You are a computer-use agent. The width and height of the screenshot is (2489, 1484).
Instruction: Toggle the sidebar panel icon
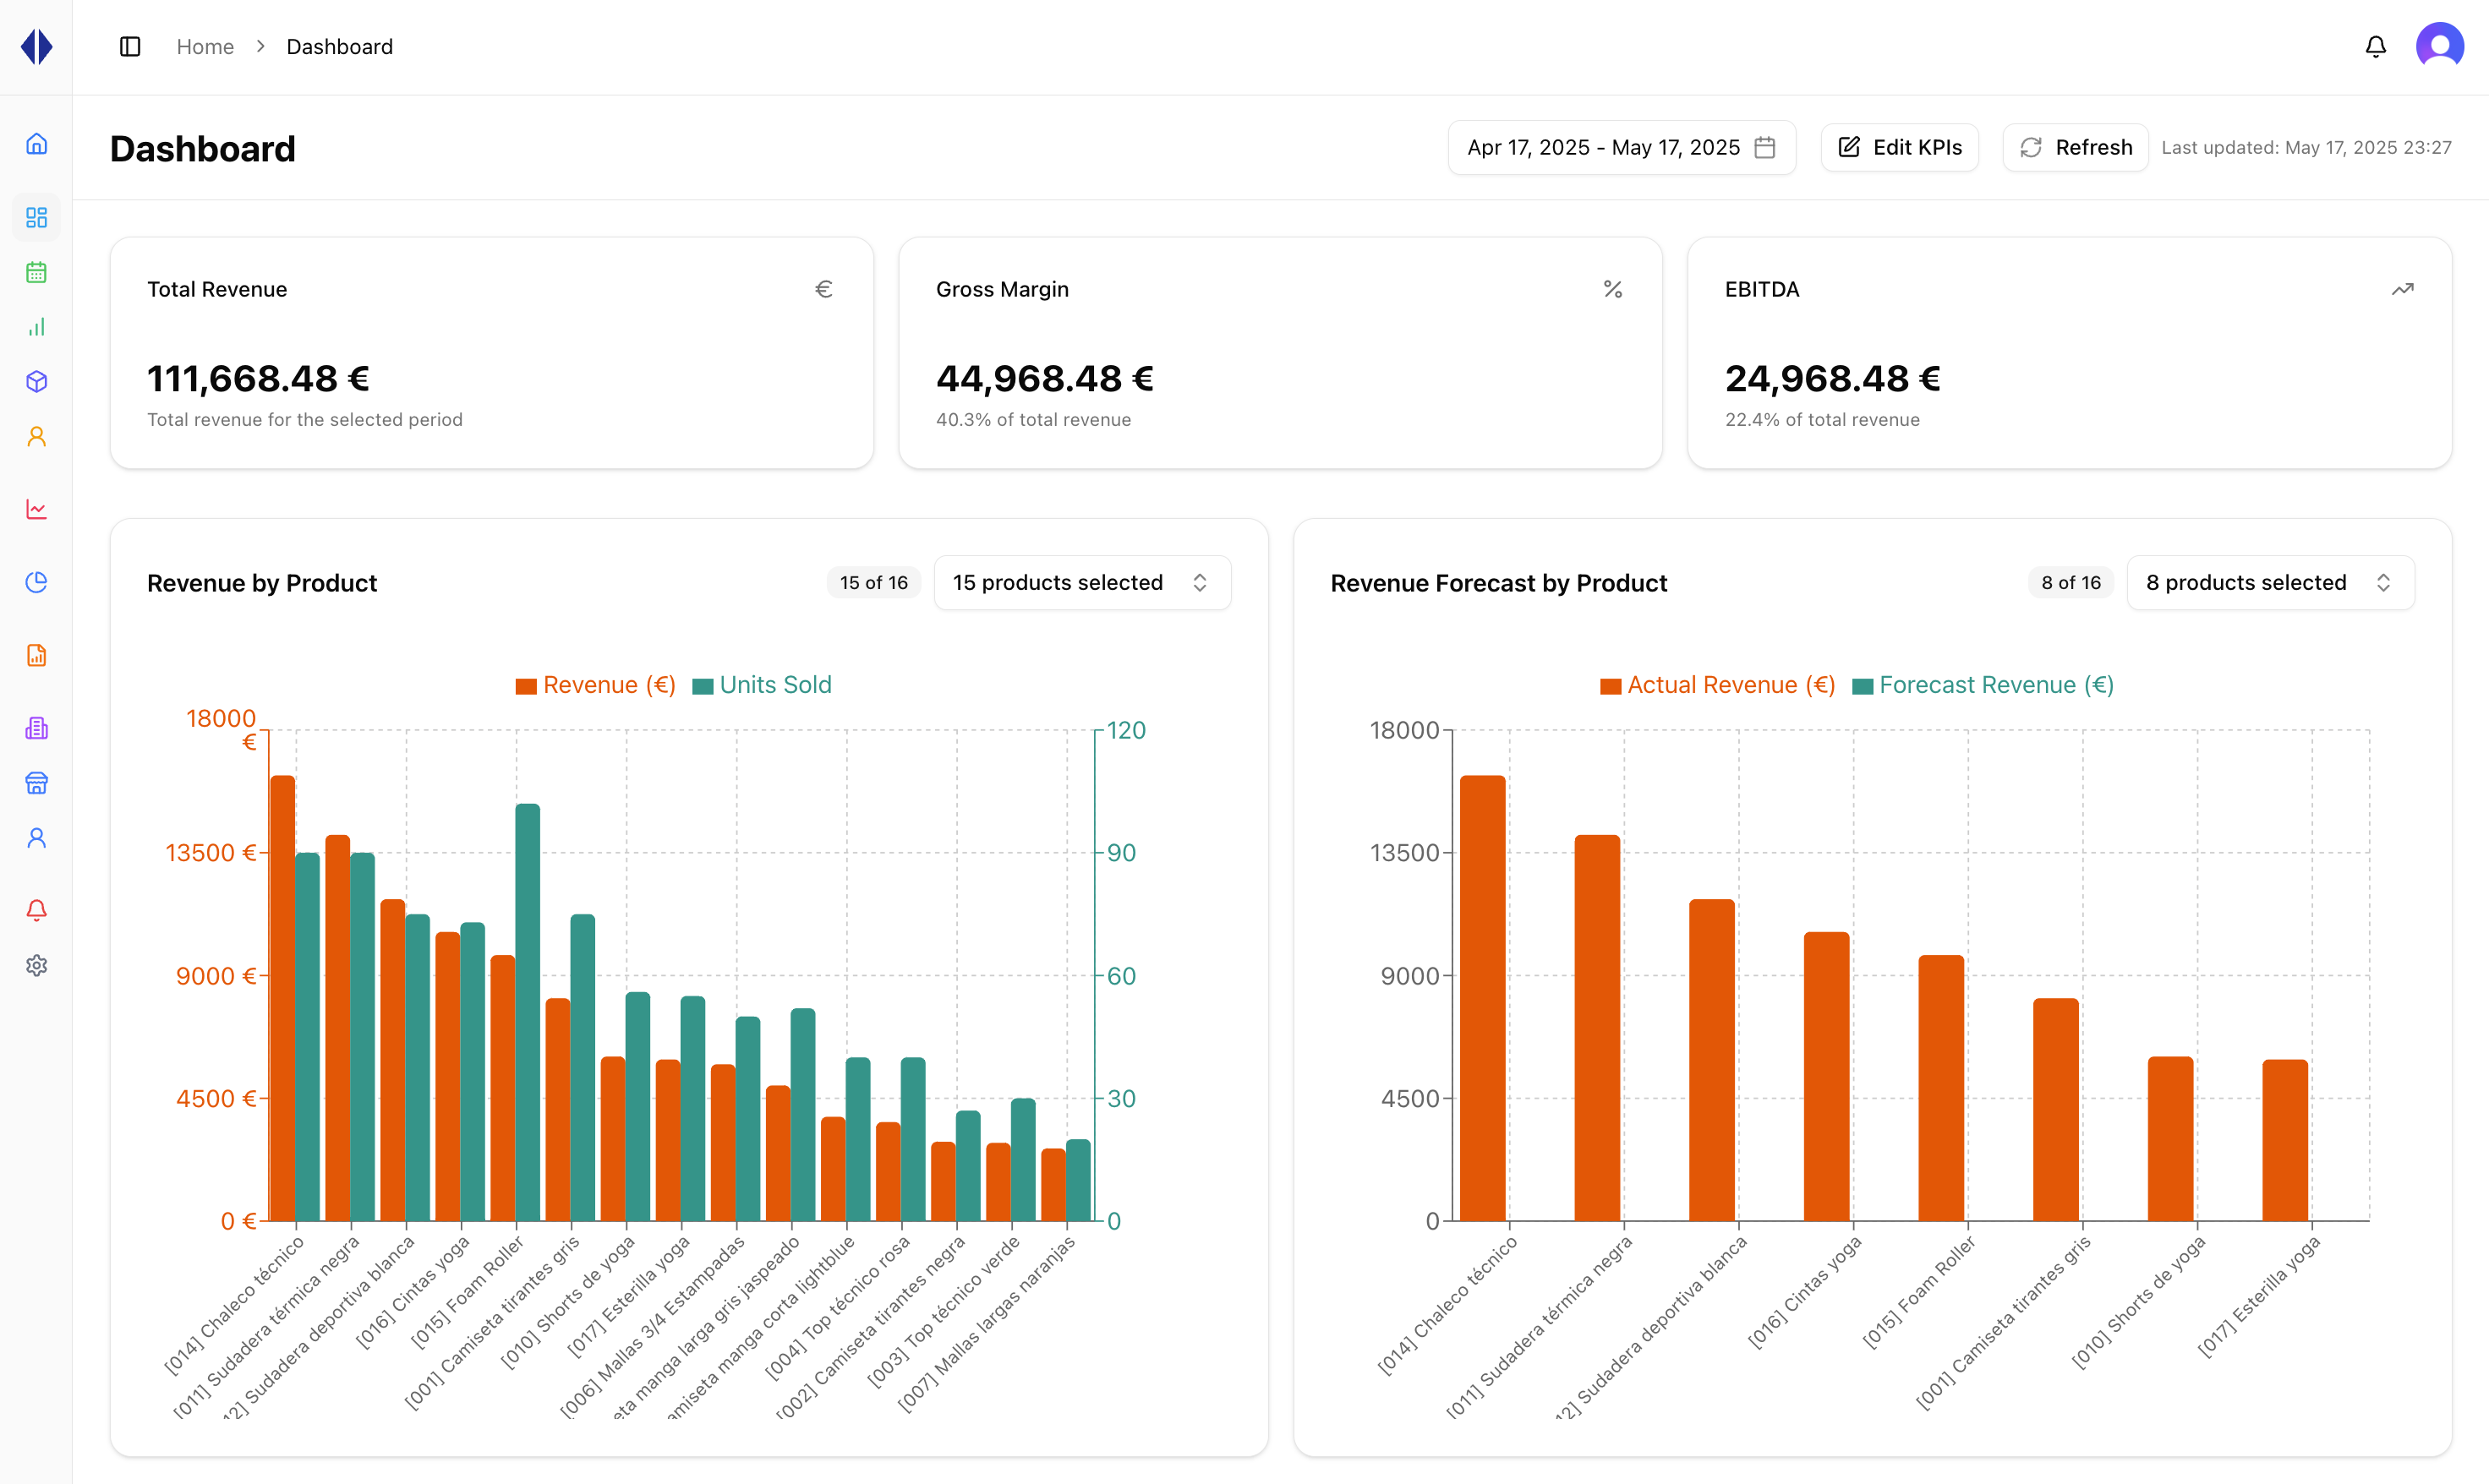[x=130, y=47]
